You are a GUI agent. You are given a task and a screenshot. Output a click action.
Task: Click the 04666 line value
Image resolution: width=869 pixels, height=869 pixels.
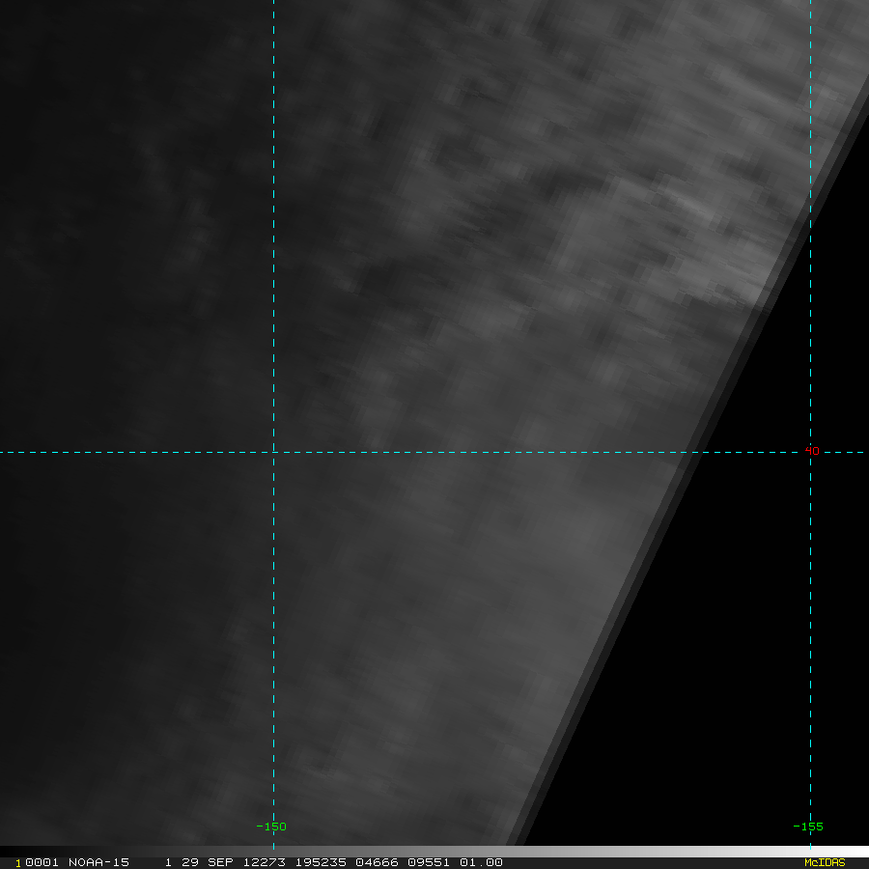tap(377, 862)
